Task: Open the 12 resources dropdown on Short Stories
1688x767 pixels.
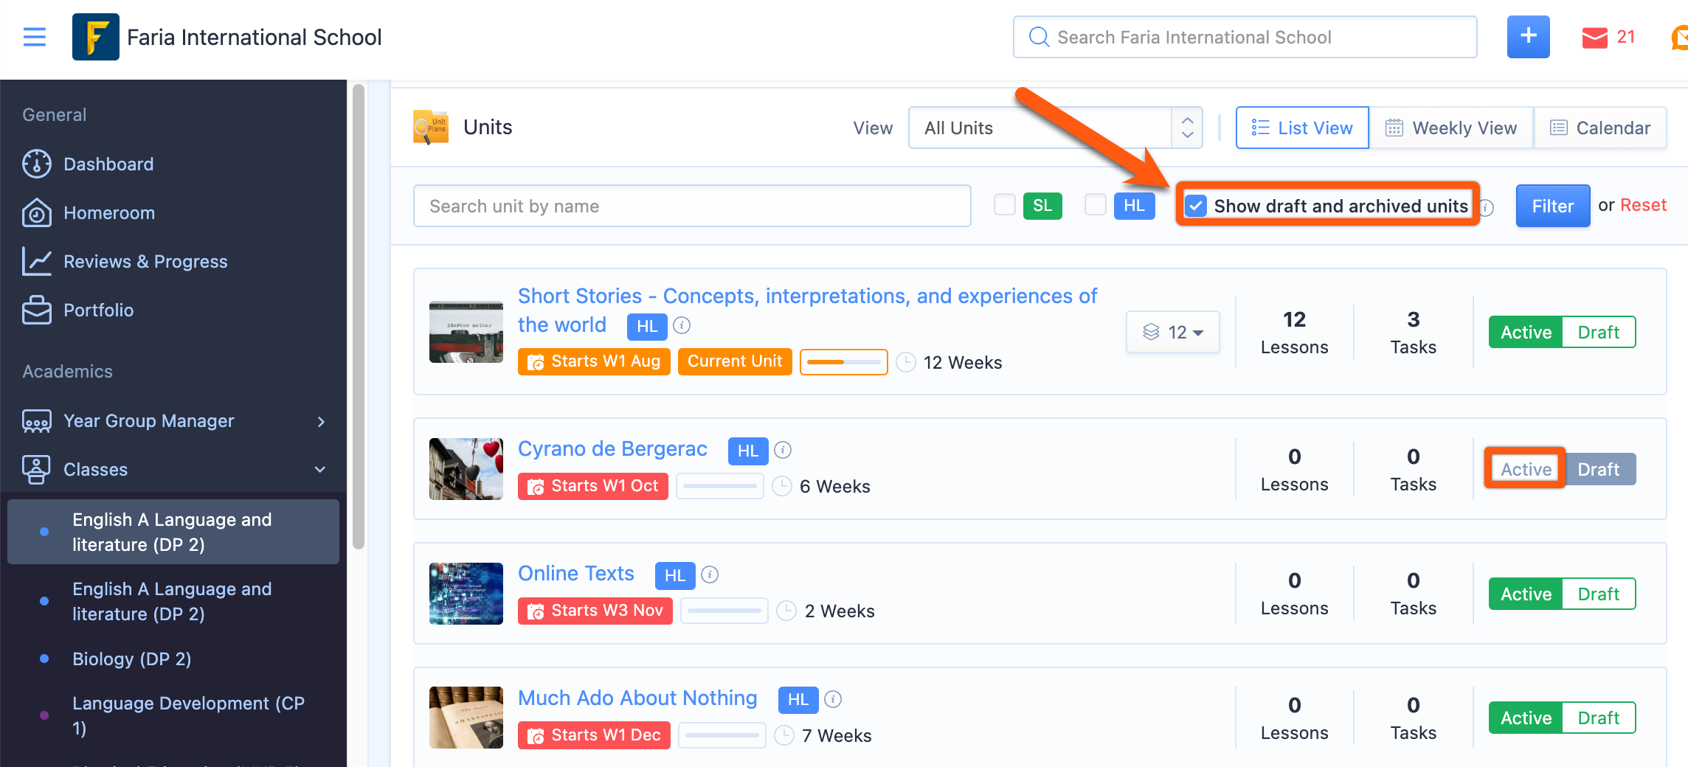Action: click(1172, 332)
